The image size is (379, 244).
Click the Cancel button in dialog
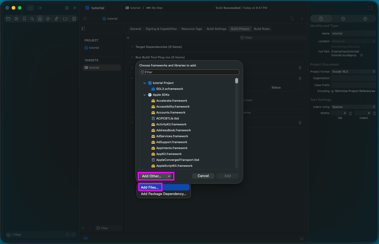[x=203, y=176]
